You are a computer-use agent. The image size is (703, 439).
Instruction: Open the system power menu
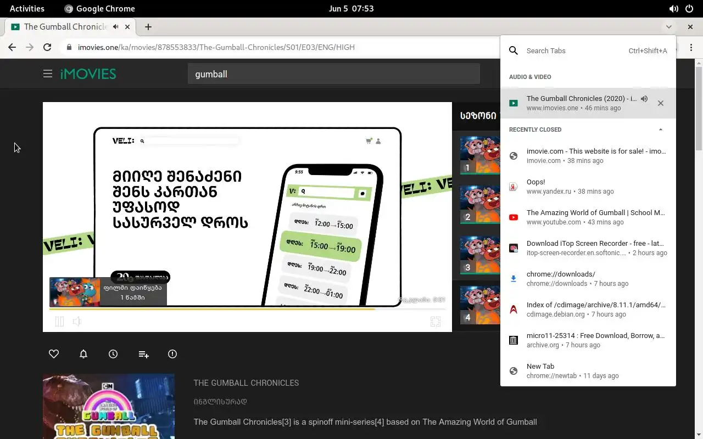(x=689, y=8)
